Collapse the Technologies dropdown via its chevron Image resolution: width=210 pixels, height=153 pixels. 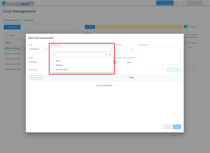112,49
